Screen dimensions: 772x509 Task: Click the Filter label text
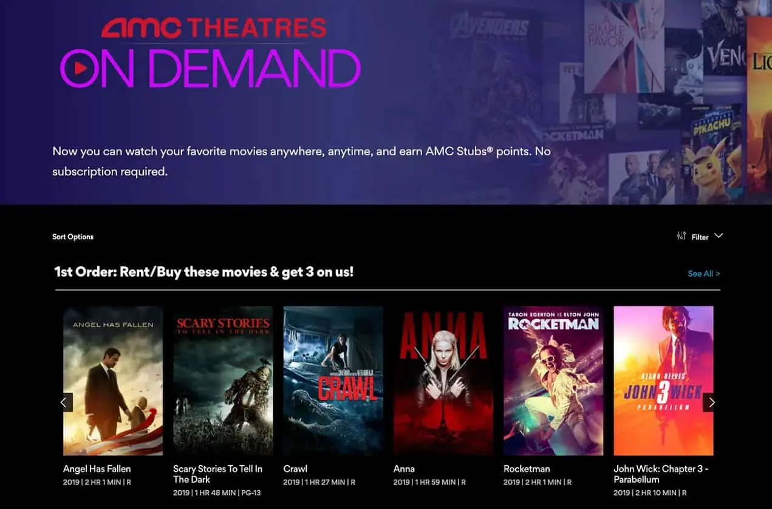(700, 237)
